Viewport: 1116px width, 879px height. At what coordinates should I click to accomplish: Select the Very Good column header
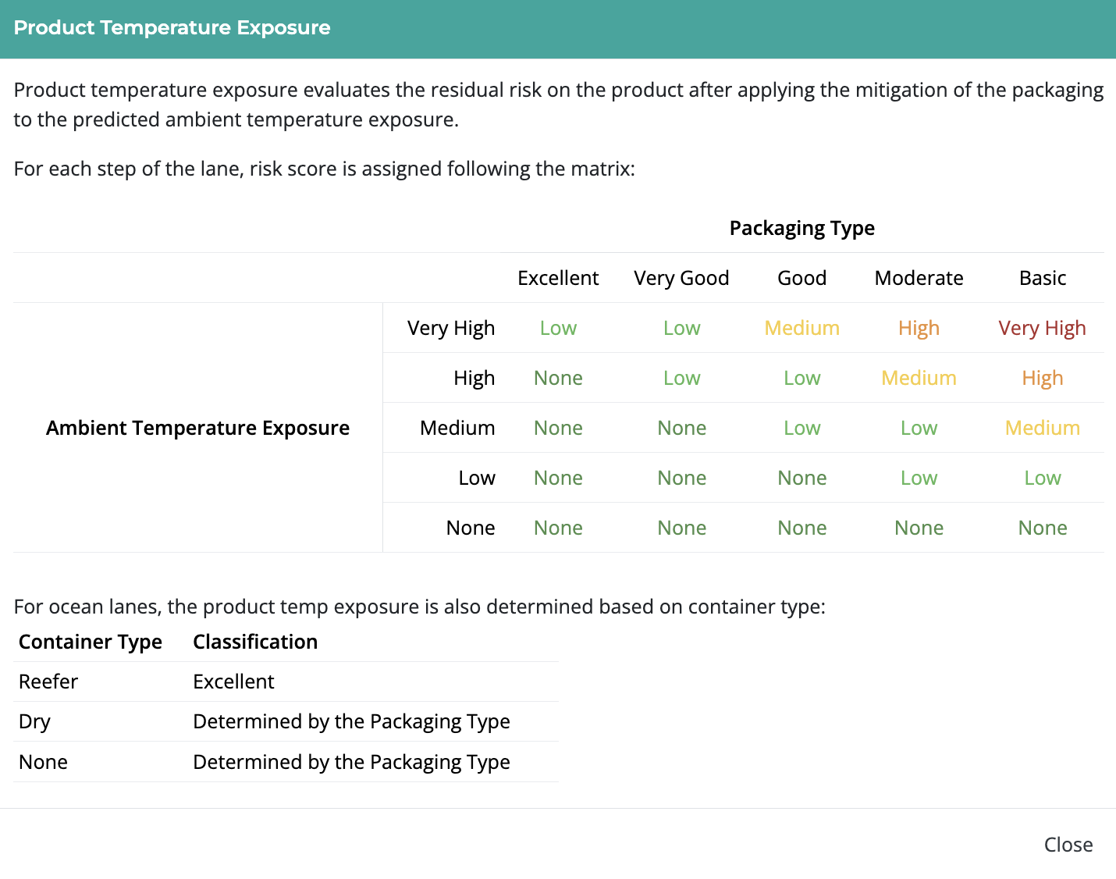pyautogui.click(x=681, y=278)
